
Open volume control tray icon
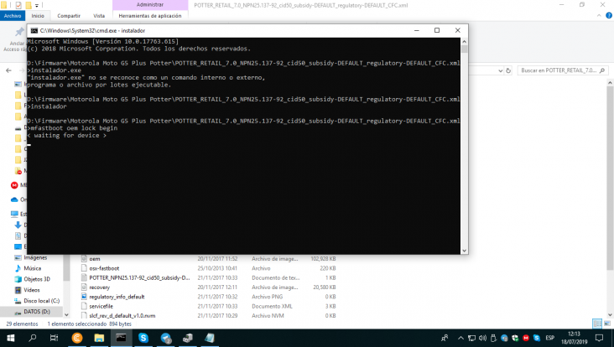pos(482,338)
